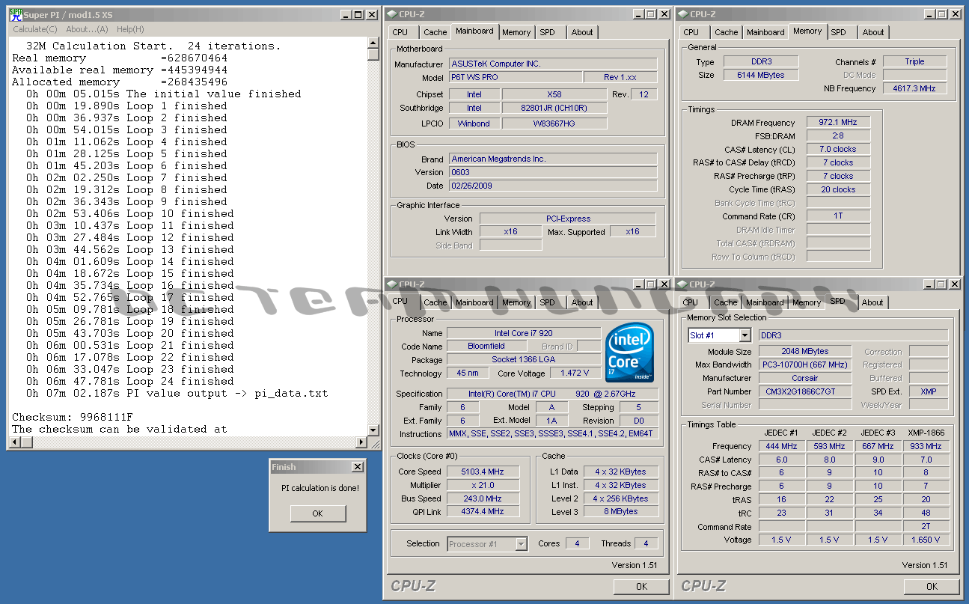Click the BIOS Version field 0603
The width and height of the screenshot is (969, 604).
pyautogui.click(x=553, y=172)
